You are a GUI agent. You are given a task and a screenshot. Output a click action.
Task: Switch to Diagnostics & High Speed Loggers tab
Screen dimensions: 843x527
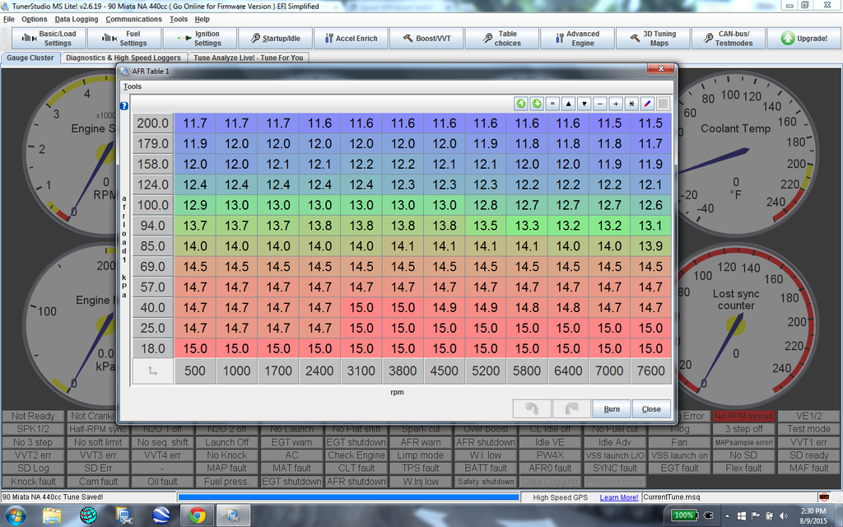[123, 58]
